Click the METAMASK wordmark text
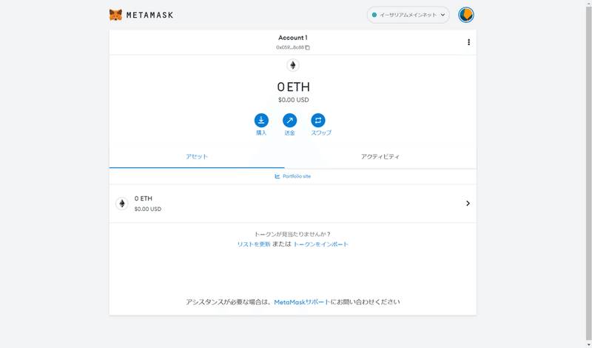Viewport: 592px width, 348px height. (149, 15)
